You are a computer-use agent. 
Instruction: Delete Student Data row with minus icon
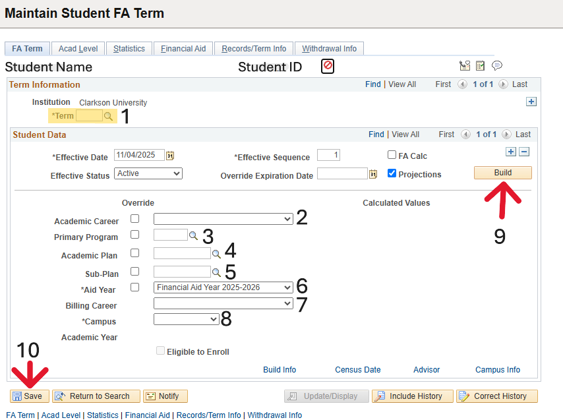pos(524,152)
